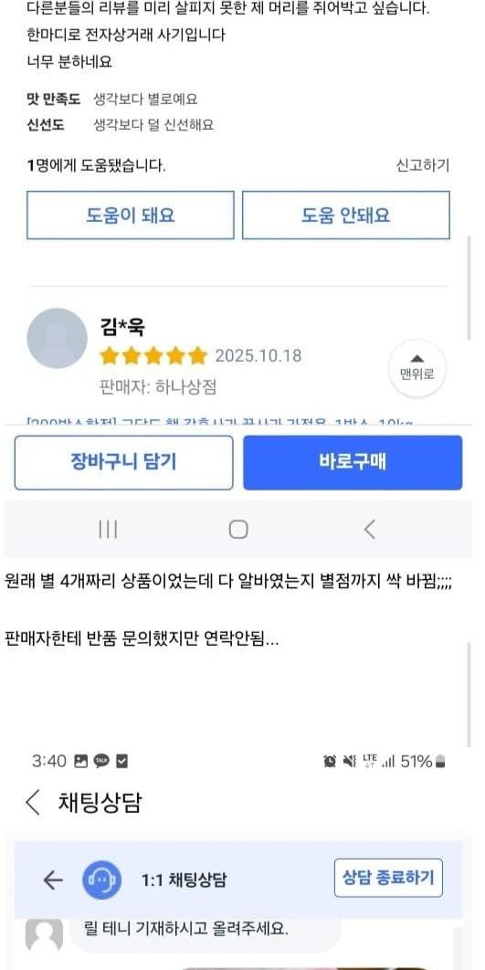Report the review via 신고하기
The width and height of the screenshot is (485, 970).
[423, 165]
